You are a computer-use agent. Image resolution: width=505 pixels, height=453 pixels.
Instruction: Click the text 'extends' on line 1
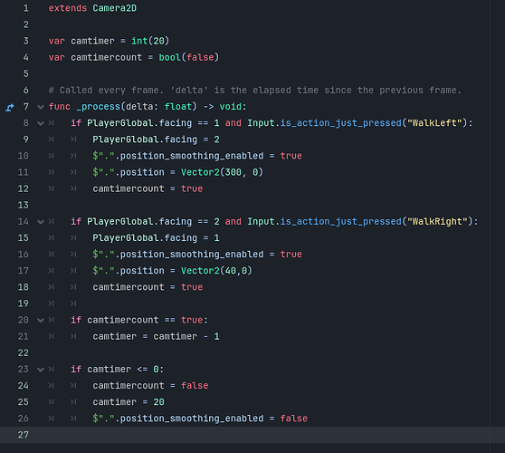point(68,8)
